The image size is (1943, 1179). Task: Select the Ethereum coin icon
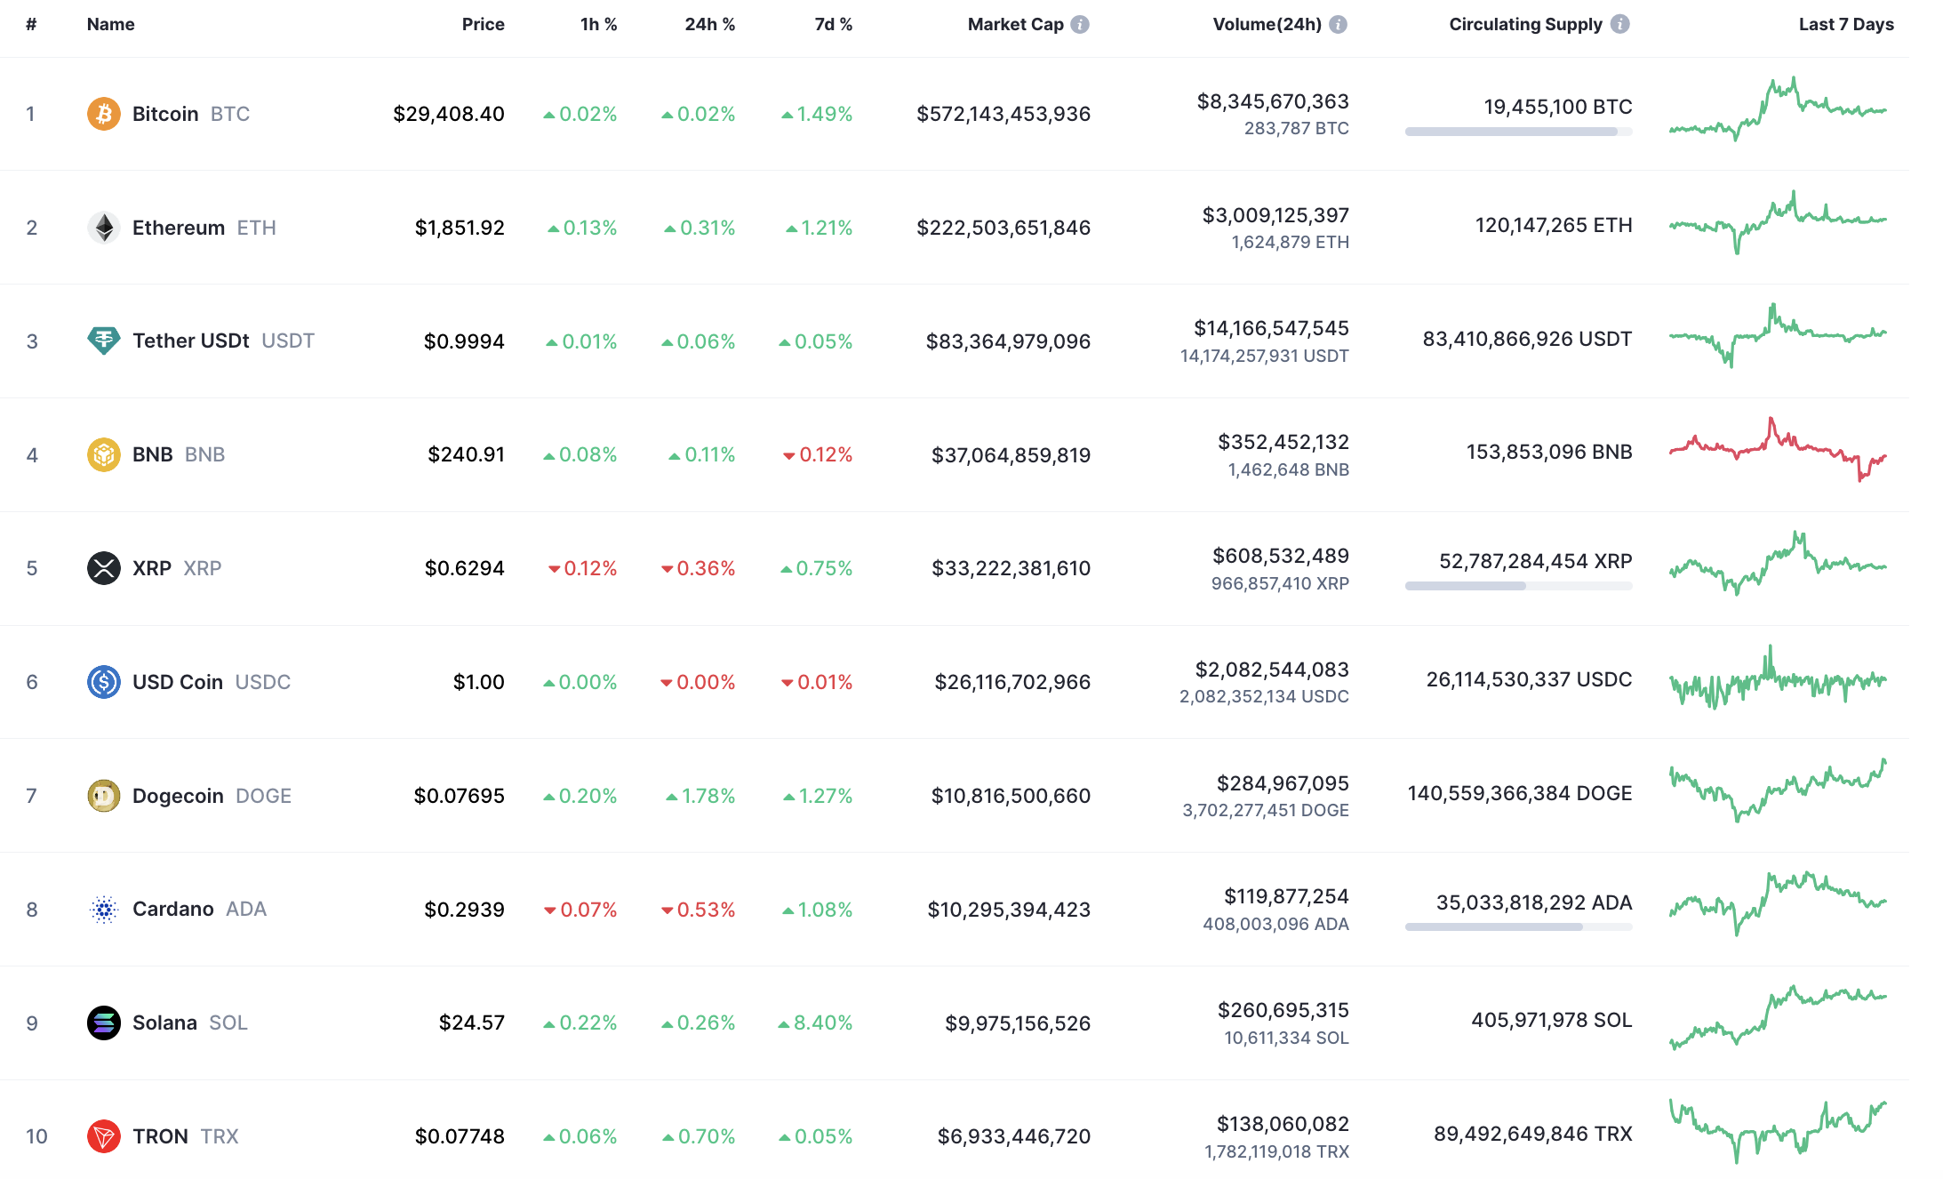click(x=104, y=227)
